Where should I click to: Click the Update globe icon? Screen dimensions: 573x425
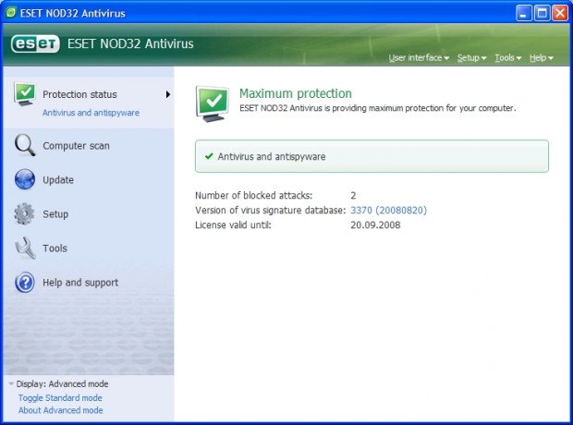click(x=25, y=179)
